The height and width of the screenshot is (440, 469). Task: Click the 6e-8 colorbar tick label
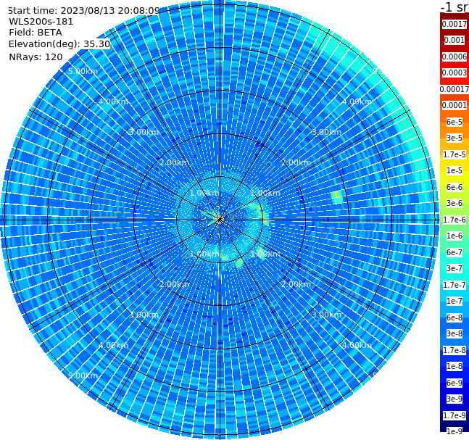point(455,317)
